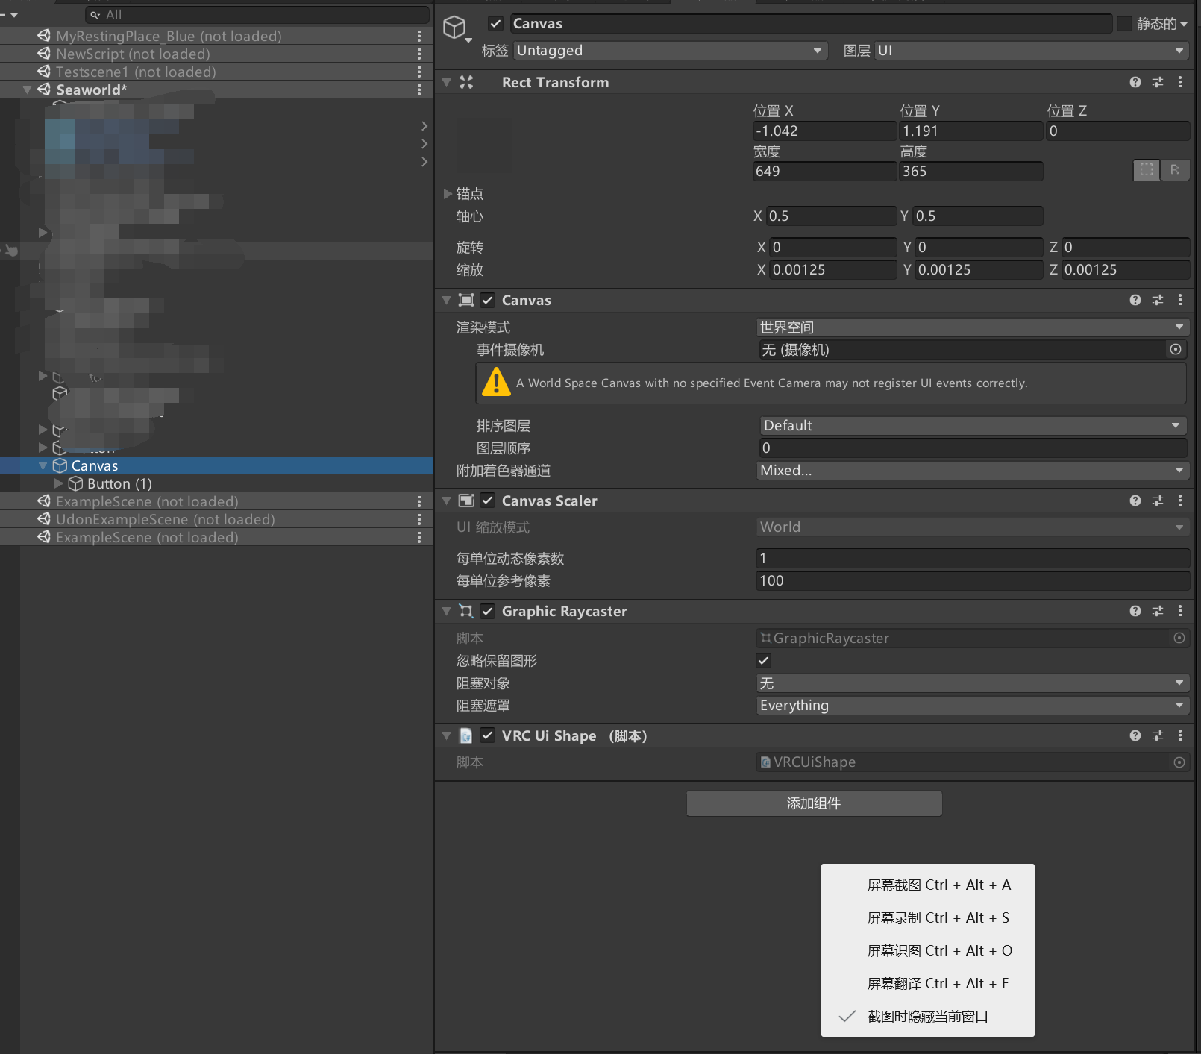Open Canvas component three-dot menu

pos(1180,300)
